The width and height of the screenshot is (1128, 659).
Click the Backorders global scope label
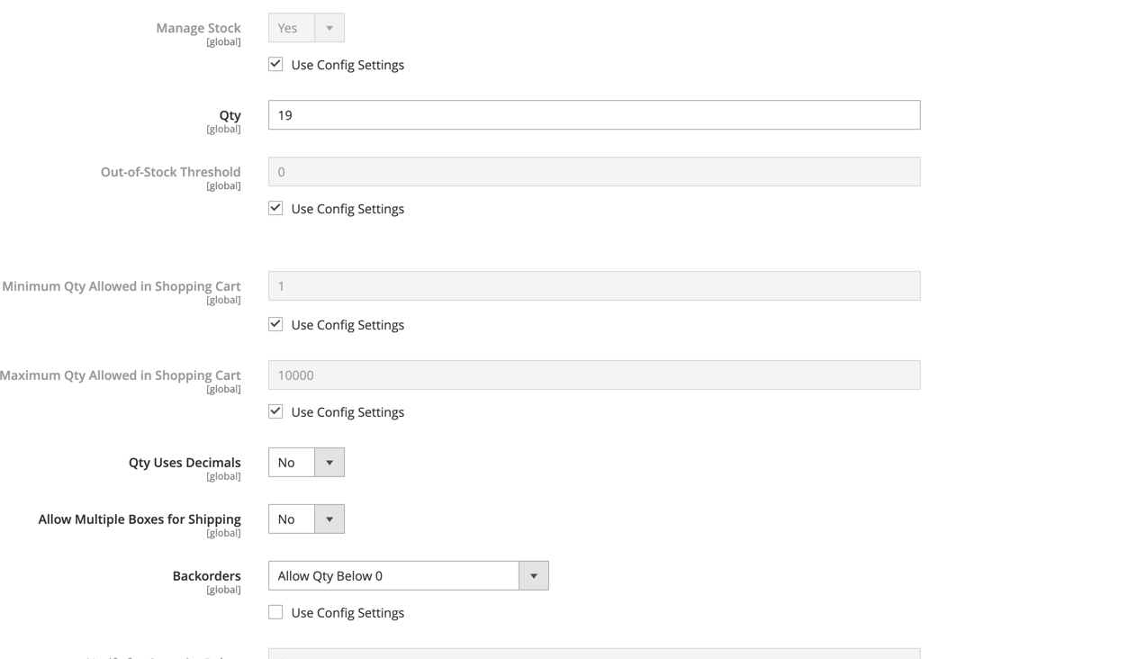[223, 589]
